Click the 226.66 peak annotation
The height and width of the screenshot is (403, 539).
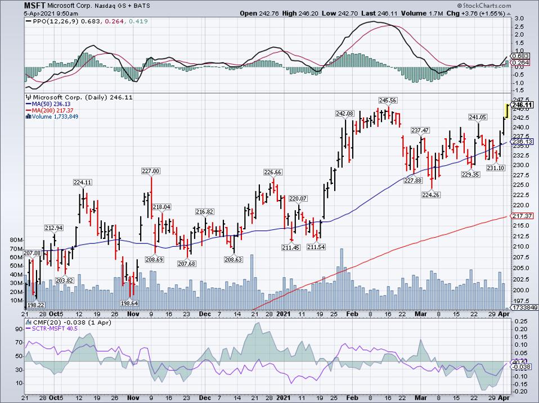pyautogui.click(x=272, y=172)
